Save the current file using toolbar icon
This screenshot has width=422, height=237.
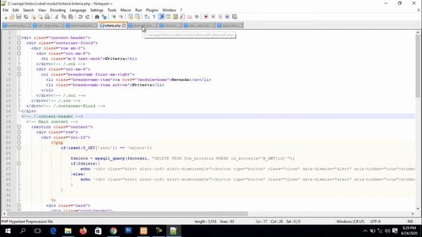coord(18,17)
